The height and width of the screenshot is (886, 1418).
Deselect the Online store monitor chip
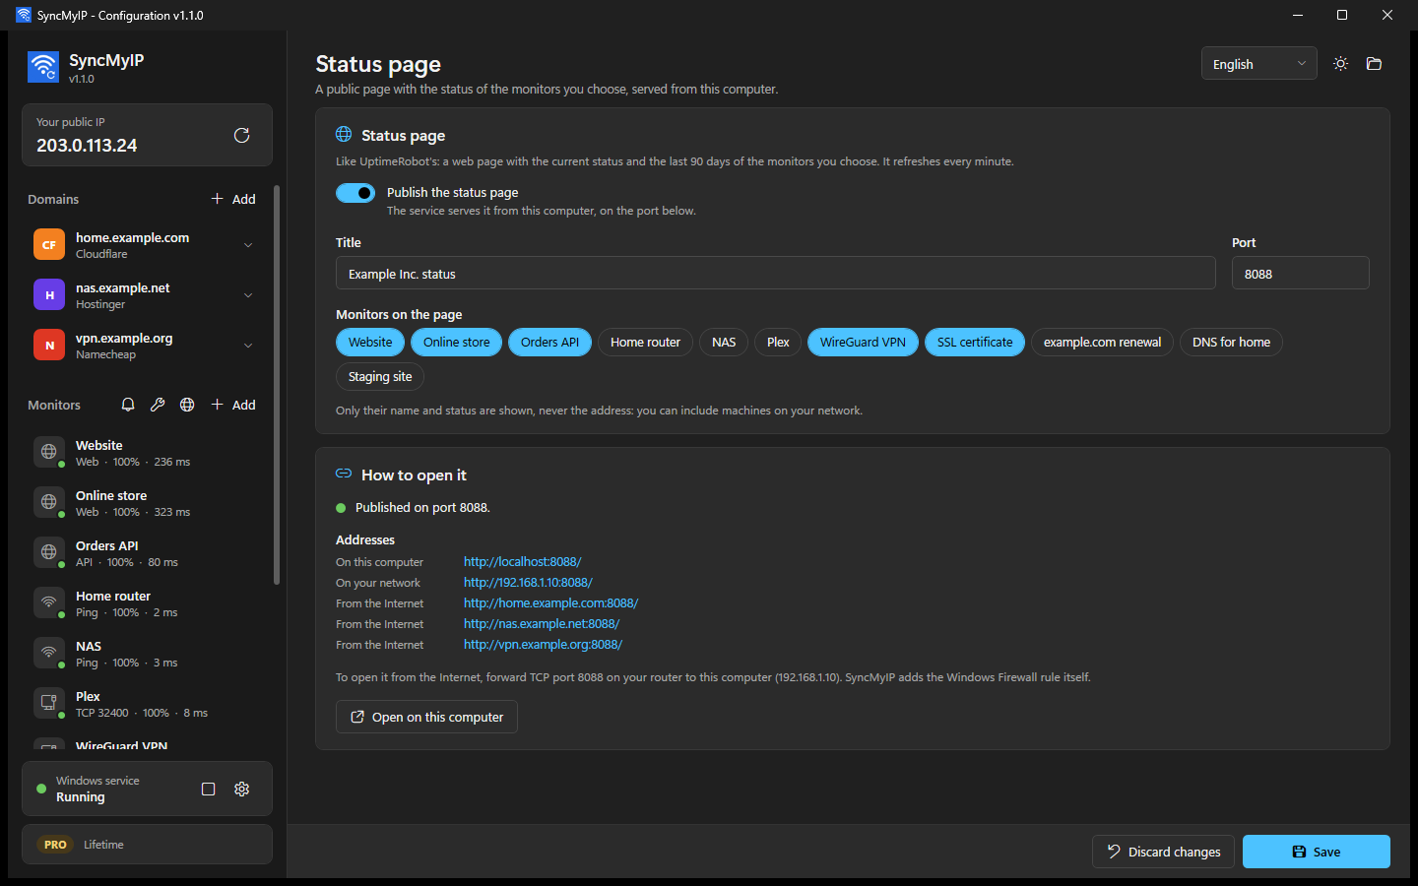click(457, 343)
